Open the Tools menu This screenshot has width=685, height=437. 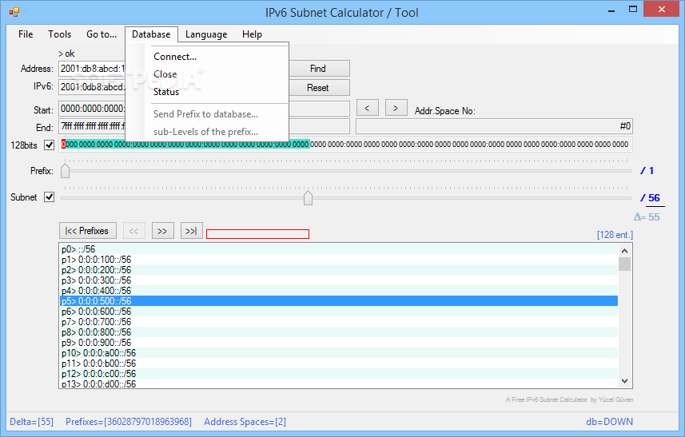click(x=59, y=34)
